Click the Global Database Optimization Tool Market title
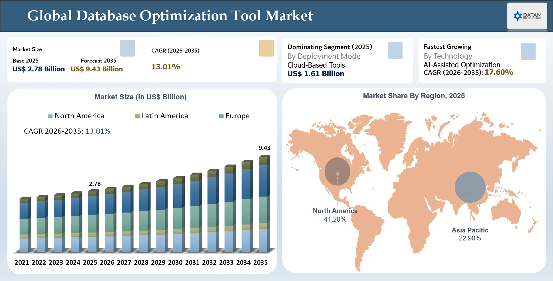 click(x=170, y=16)
